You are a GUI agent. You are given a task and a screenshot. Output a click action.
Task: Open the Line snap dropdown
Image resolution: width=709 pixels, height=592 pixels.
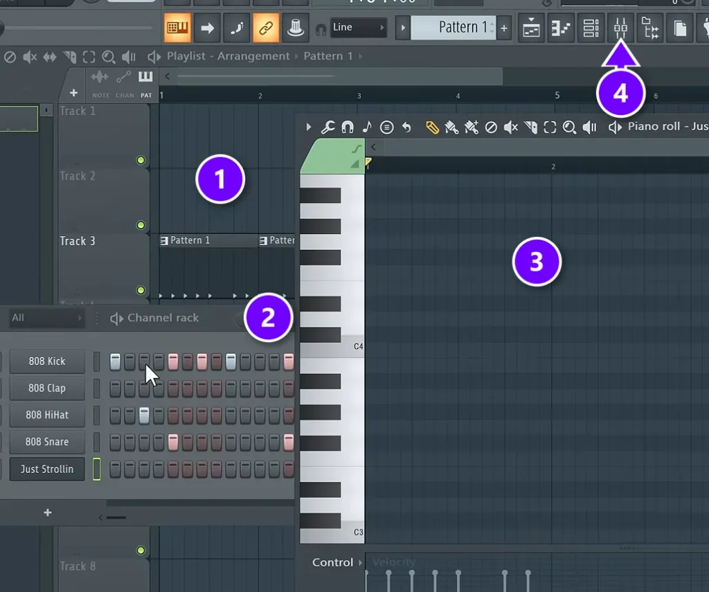(358, 28)
